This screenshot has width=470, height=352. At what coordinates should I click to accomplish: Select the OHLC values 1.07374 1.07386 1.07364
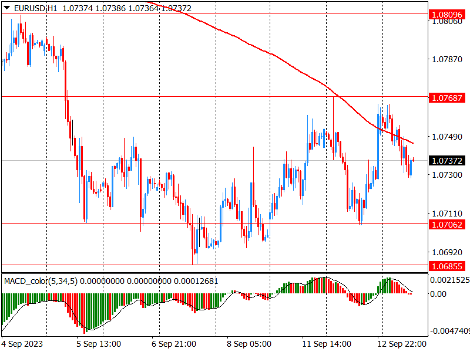click(x=110, y=8)
